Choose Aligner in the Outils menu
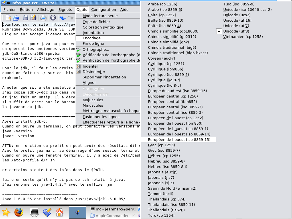Viewport: 292px width, 219px height. tap(108, 82)
